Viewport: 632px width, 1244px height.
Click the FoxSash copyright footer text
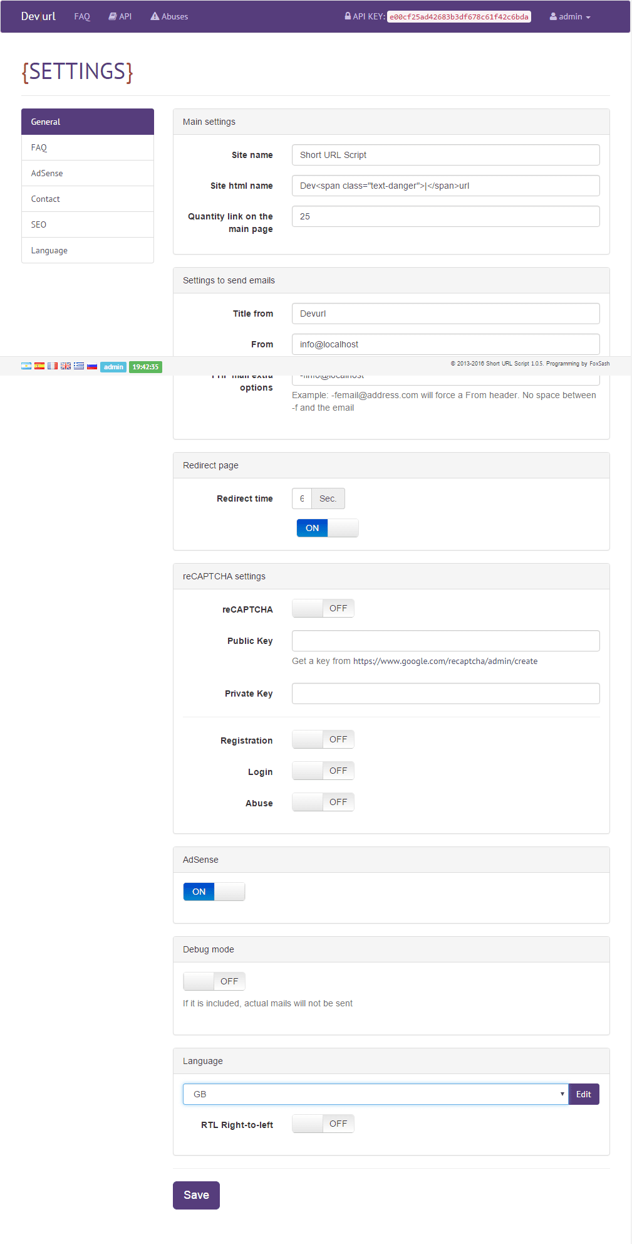[530, 364]
